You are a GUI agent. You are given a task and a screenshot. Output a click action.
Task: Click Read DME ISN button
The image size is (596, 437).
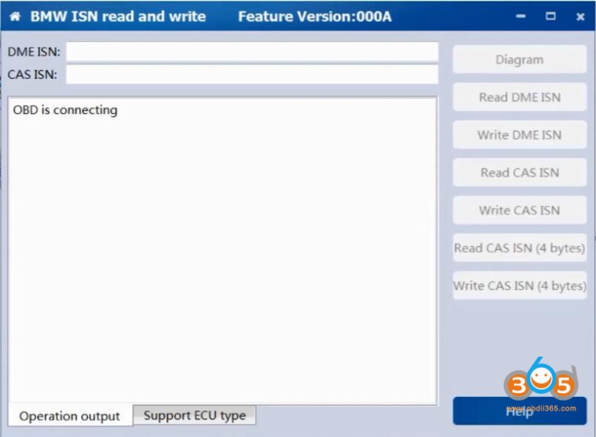point(519,98)
